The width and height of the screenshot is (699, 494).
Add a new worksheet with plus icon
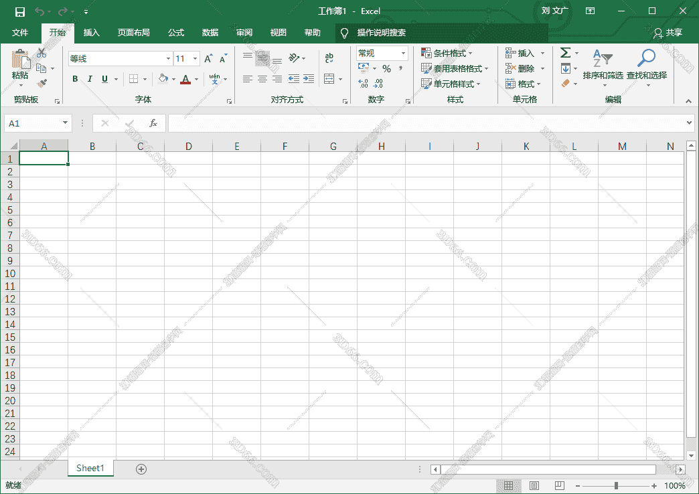coord(141,469)
